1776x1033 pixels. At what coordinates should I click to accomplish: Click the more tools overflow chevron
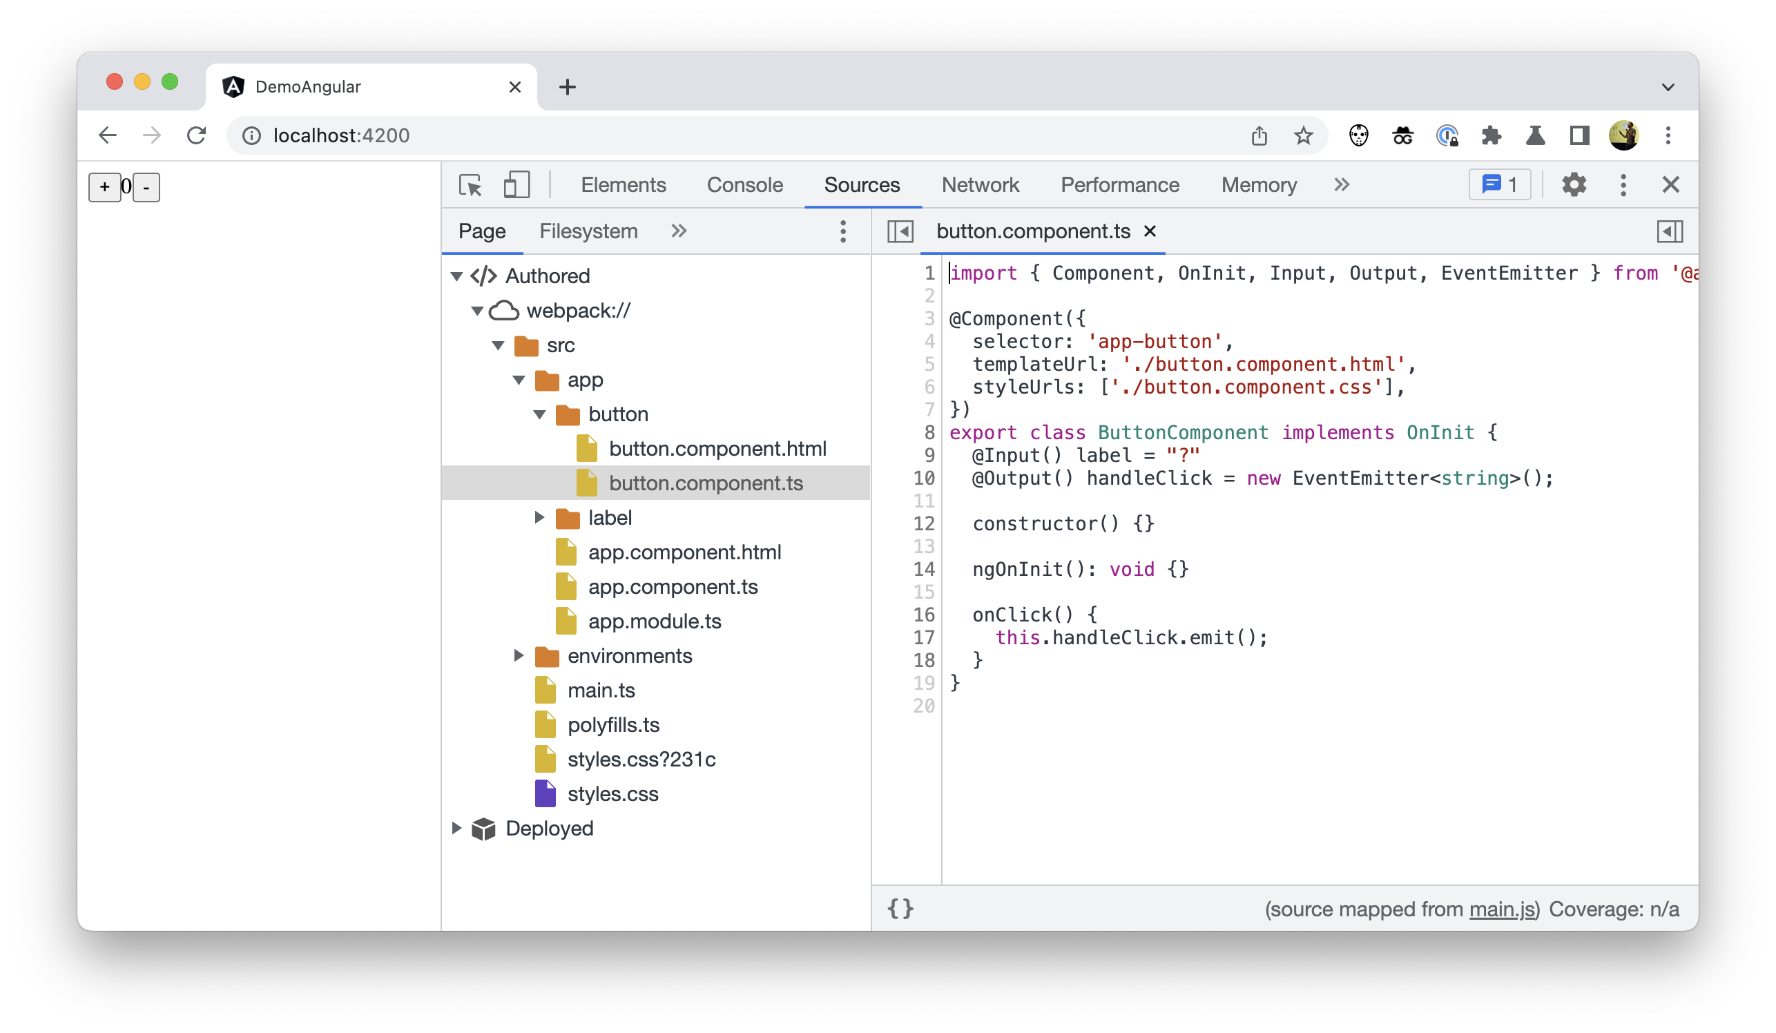[1340, 184]
